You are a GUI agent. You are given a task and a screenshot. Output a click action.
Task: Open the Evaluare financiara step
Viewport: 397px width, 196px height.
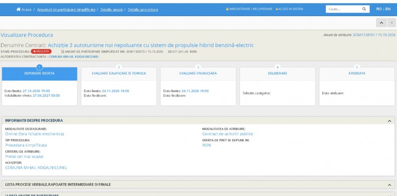[198, 74]
